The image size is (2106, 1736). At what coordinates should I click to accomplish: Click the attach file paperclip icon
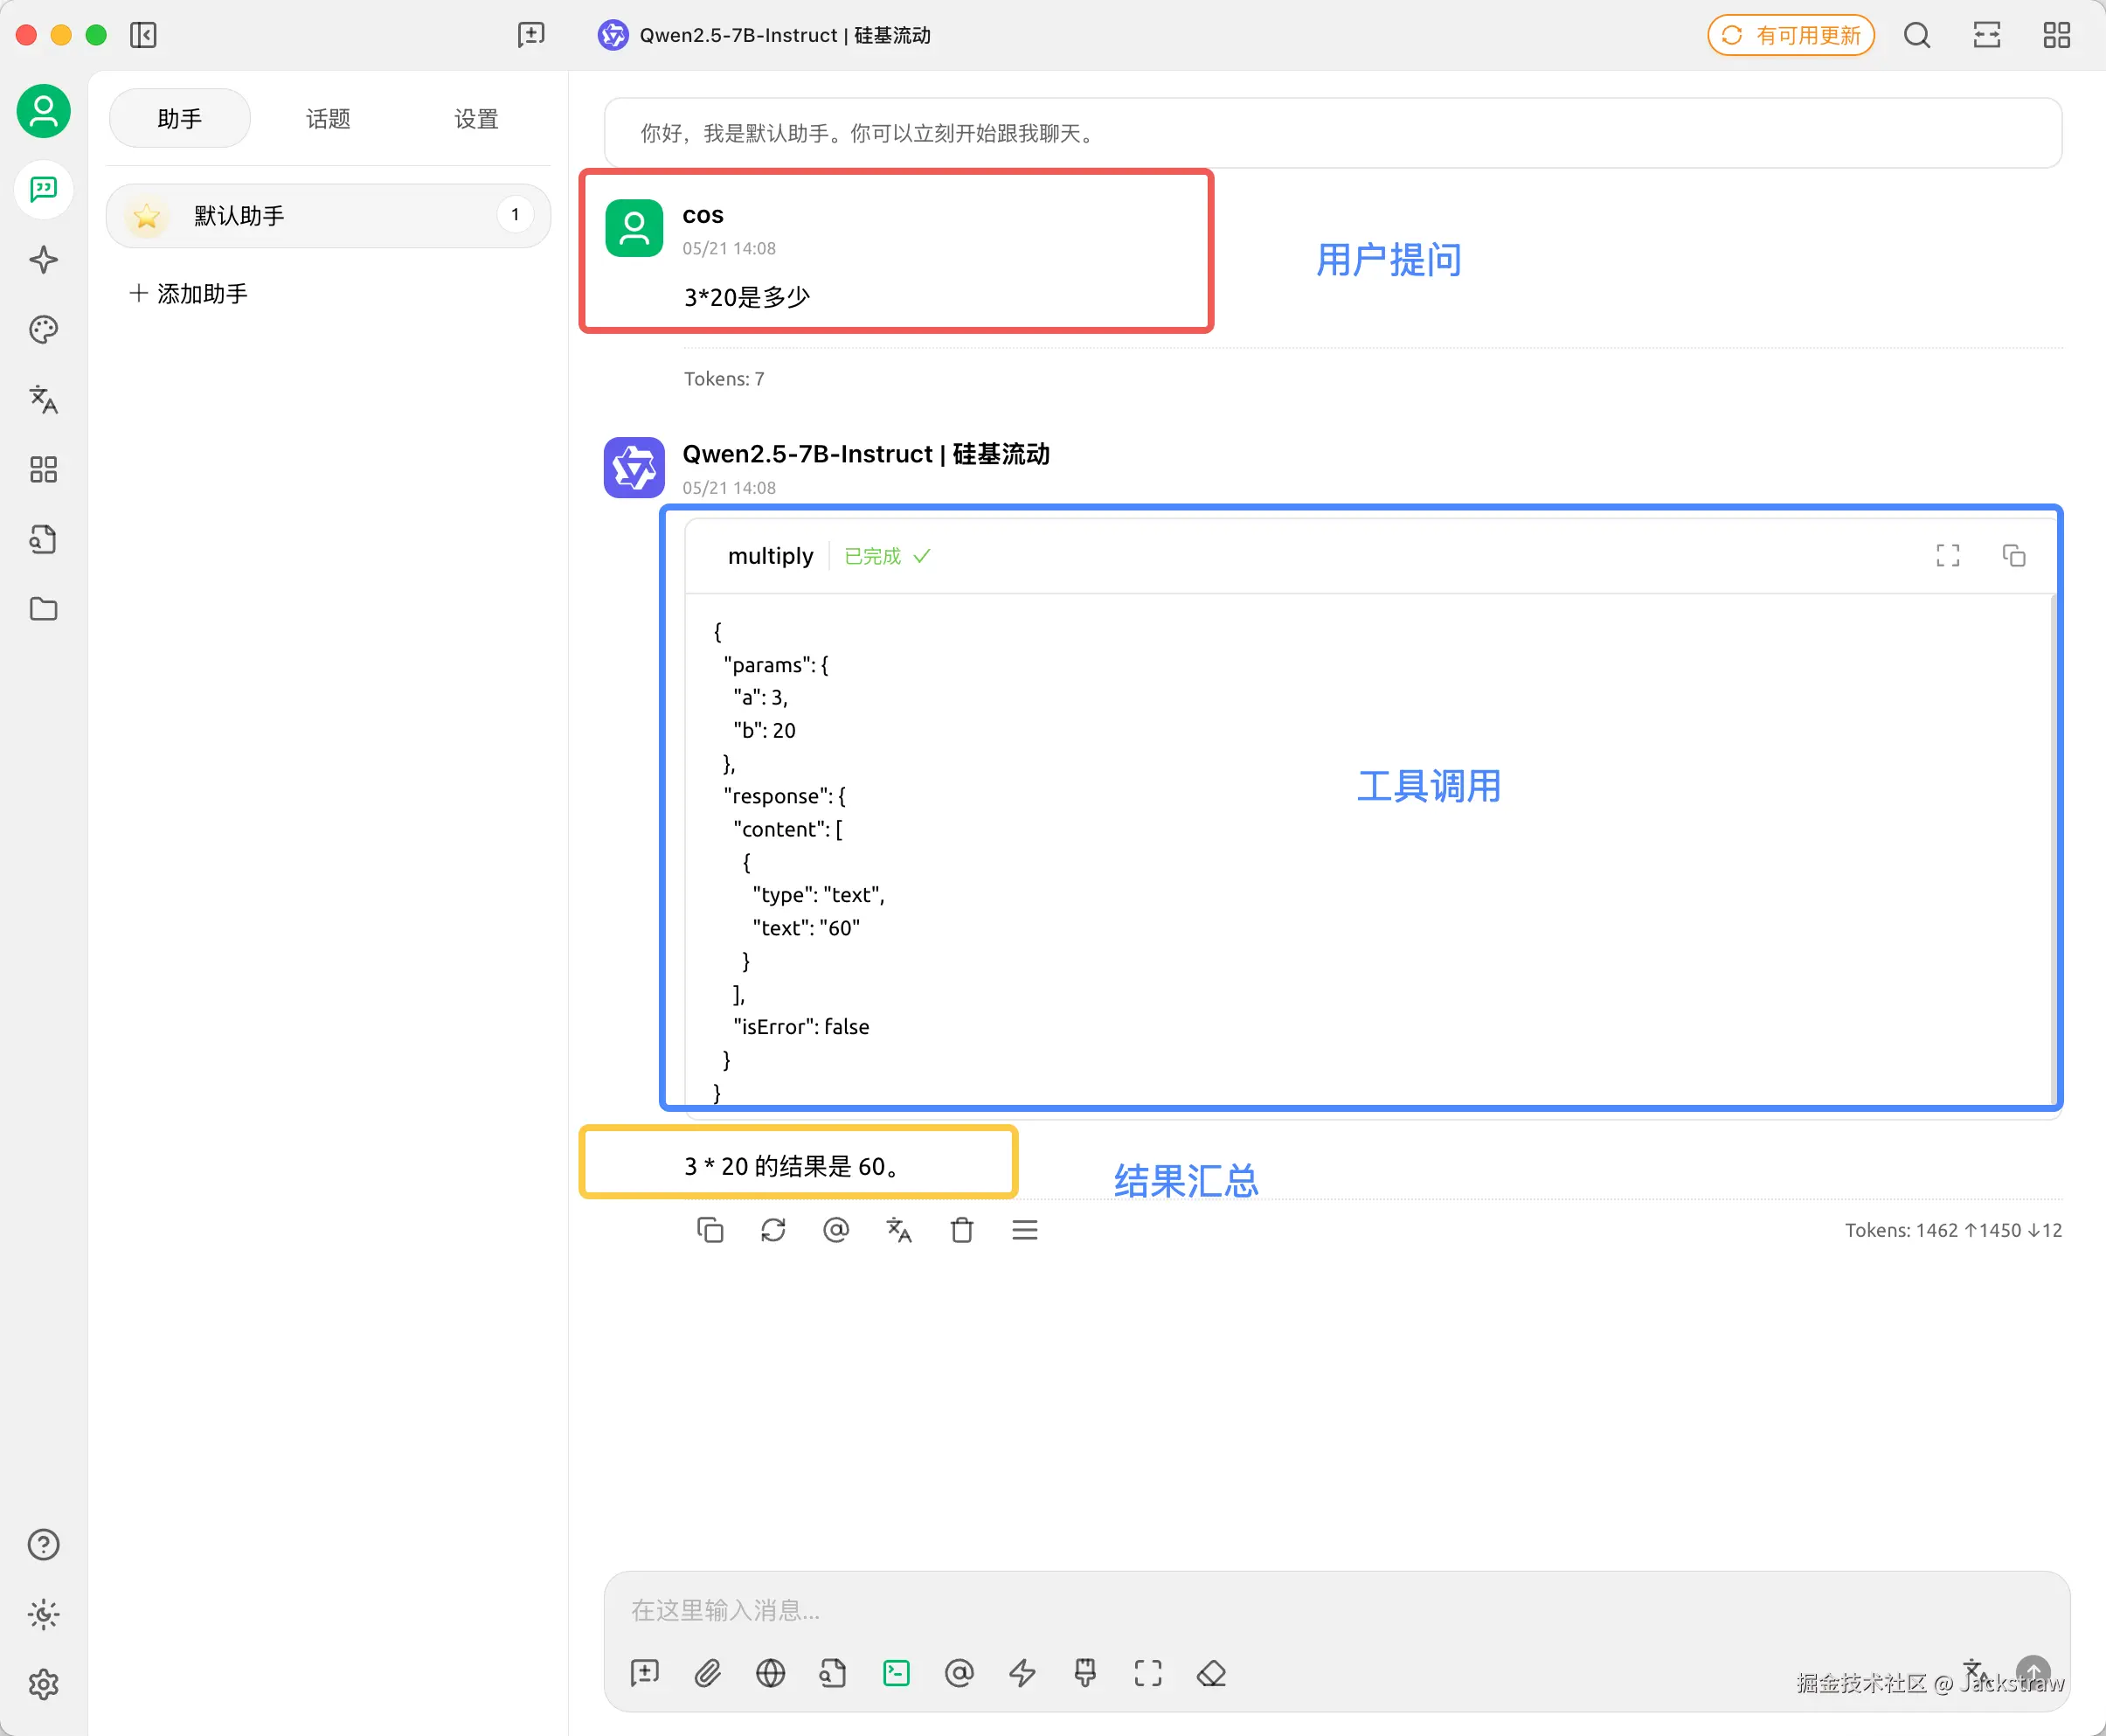pyautogui.click(x=708, y=1673)
